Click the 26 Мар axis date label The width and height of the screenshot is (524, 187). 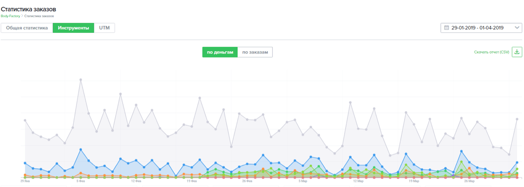coord(469,182)
